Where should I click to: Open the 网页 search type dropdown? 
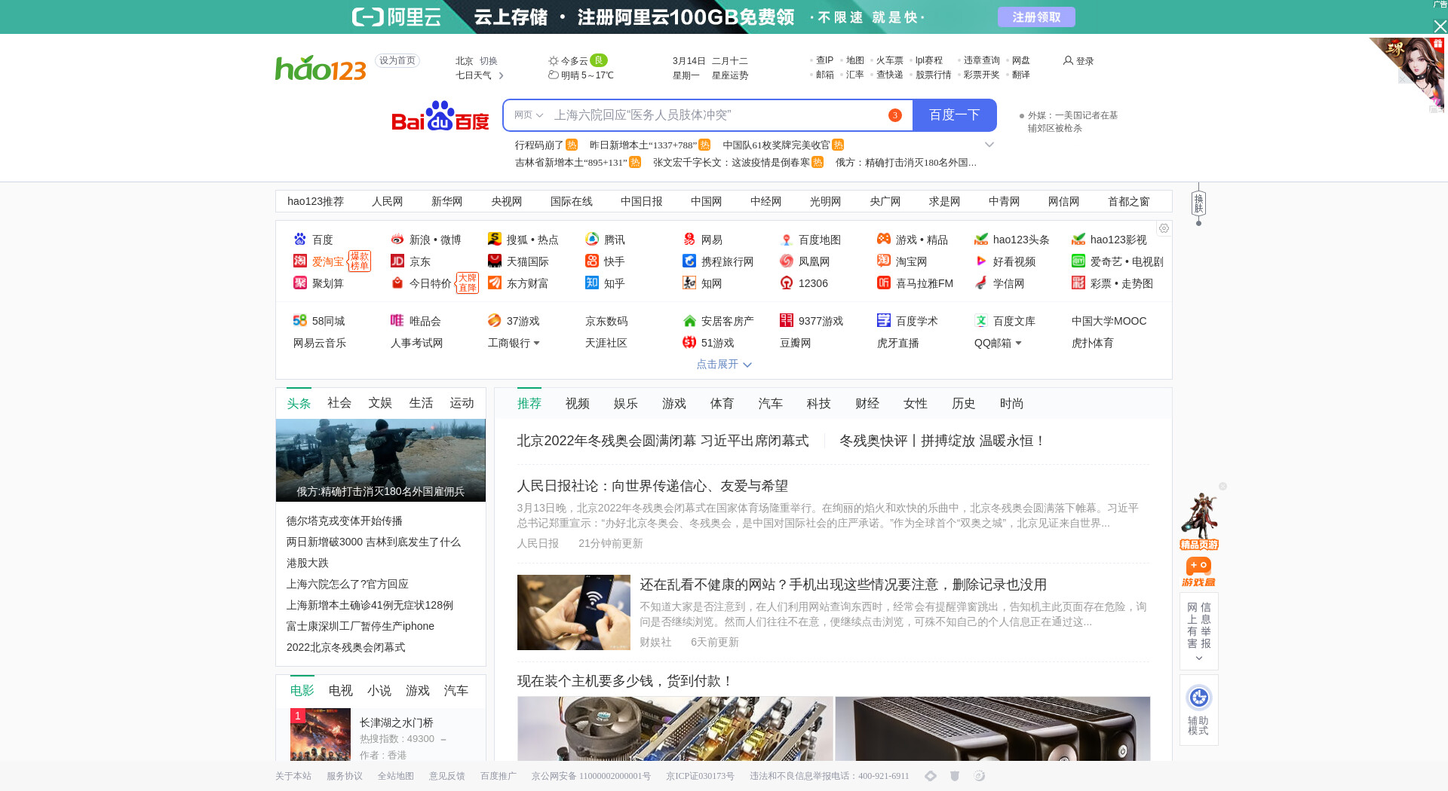coord(529,115)
